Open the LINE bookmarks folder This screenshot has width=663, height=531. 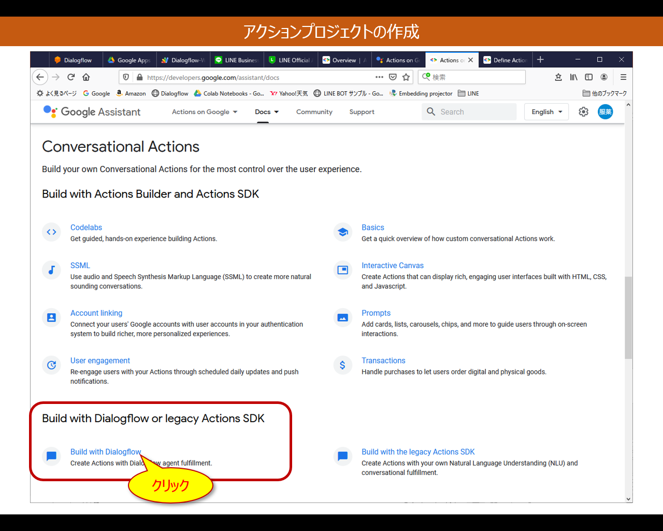pos(468,93)
